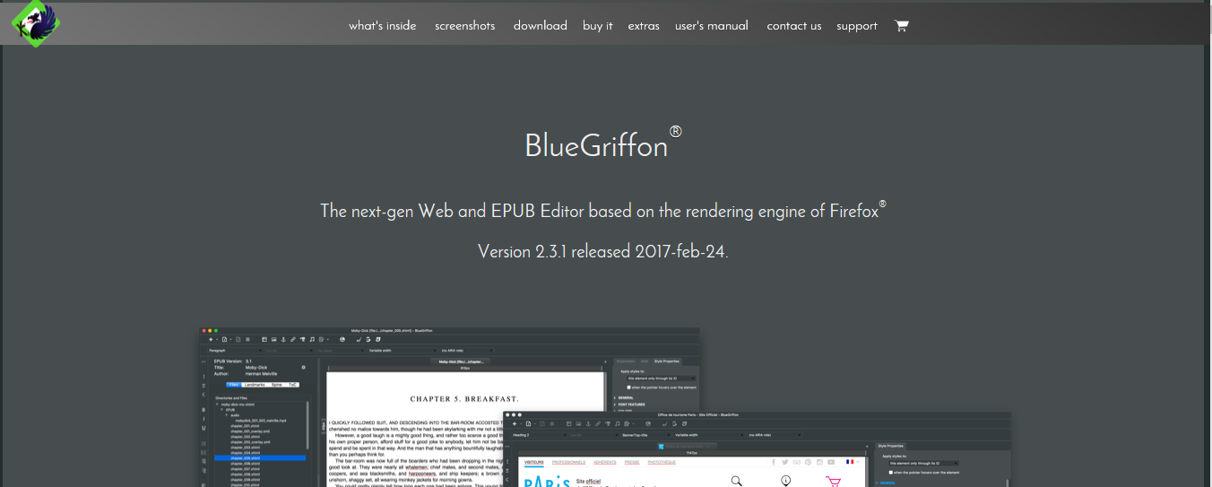Click the magnifier search icon on Paris site
Viewport: 1212px width, 487px height.
(737, 481)
